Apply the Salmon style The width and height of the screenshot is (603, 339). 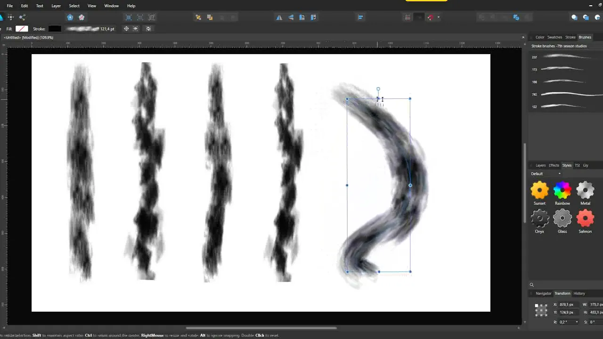pos(585,222)
